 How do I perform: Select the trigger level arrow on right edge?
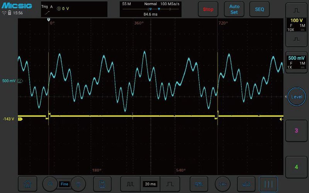[x=282, y=119]
